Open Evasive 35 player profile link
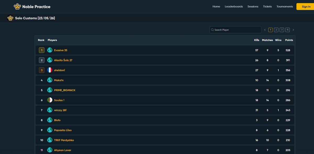314x154 pixels. coord(61,50)
